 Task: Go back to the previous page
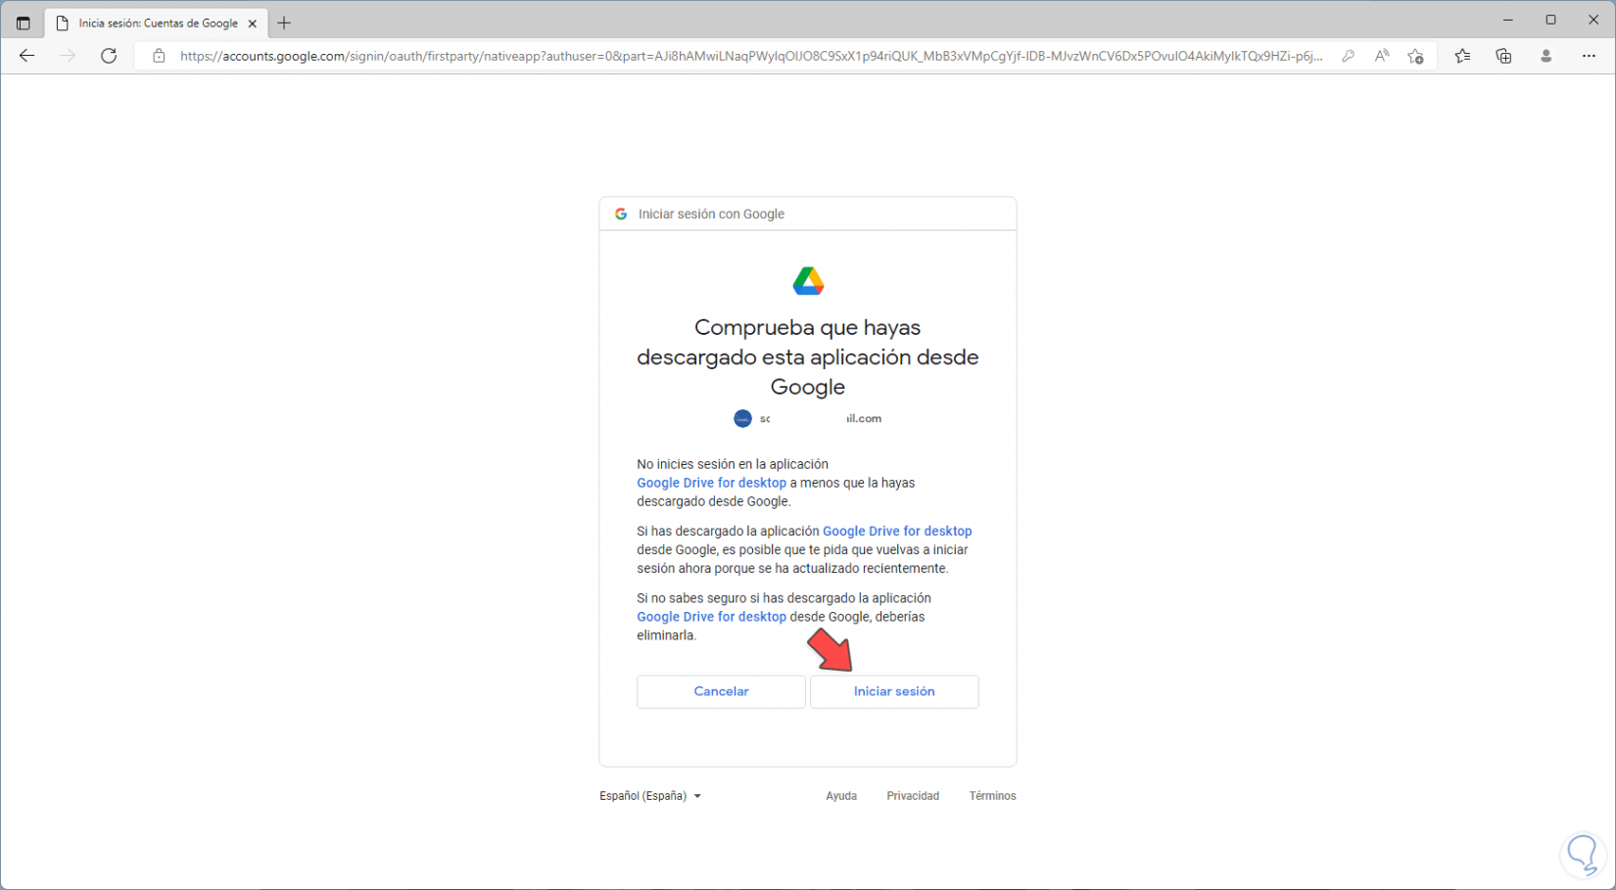[x=26, y=56]
